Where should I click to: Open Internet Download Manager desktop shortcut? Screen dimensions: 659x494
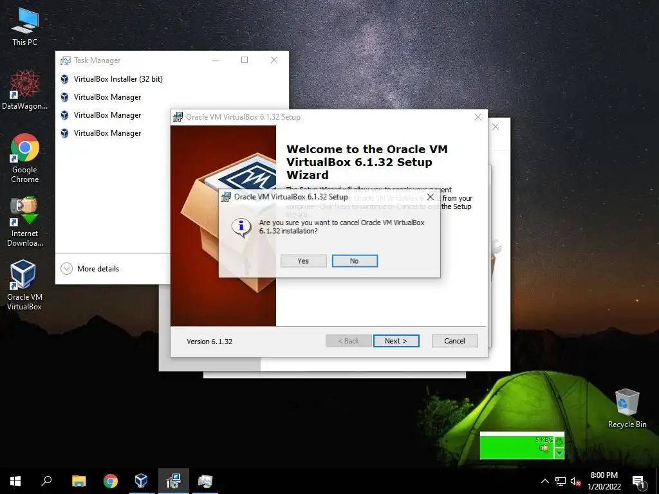25,222
